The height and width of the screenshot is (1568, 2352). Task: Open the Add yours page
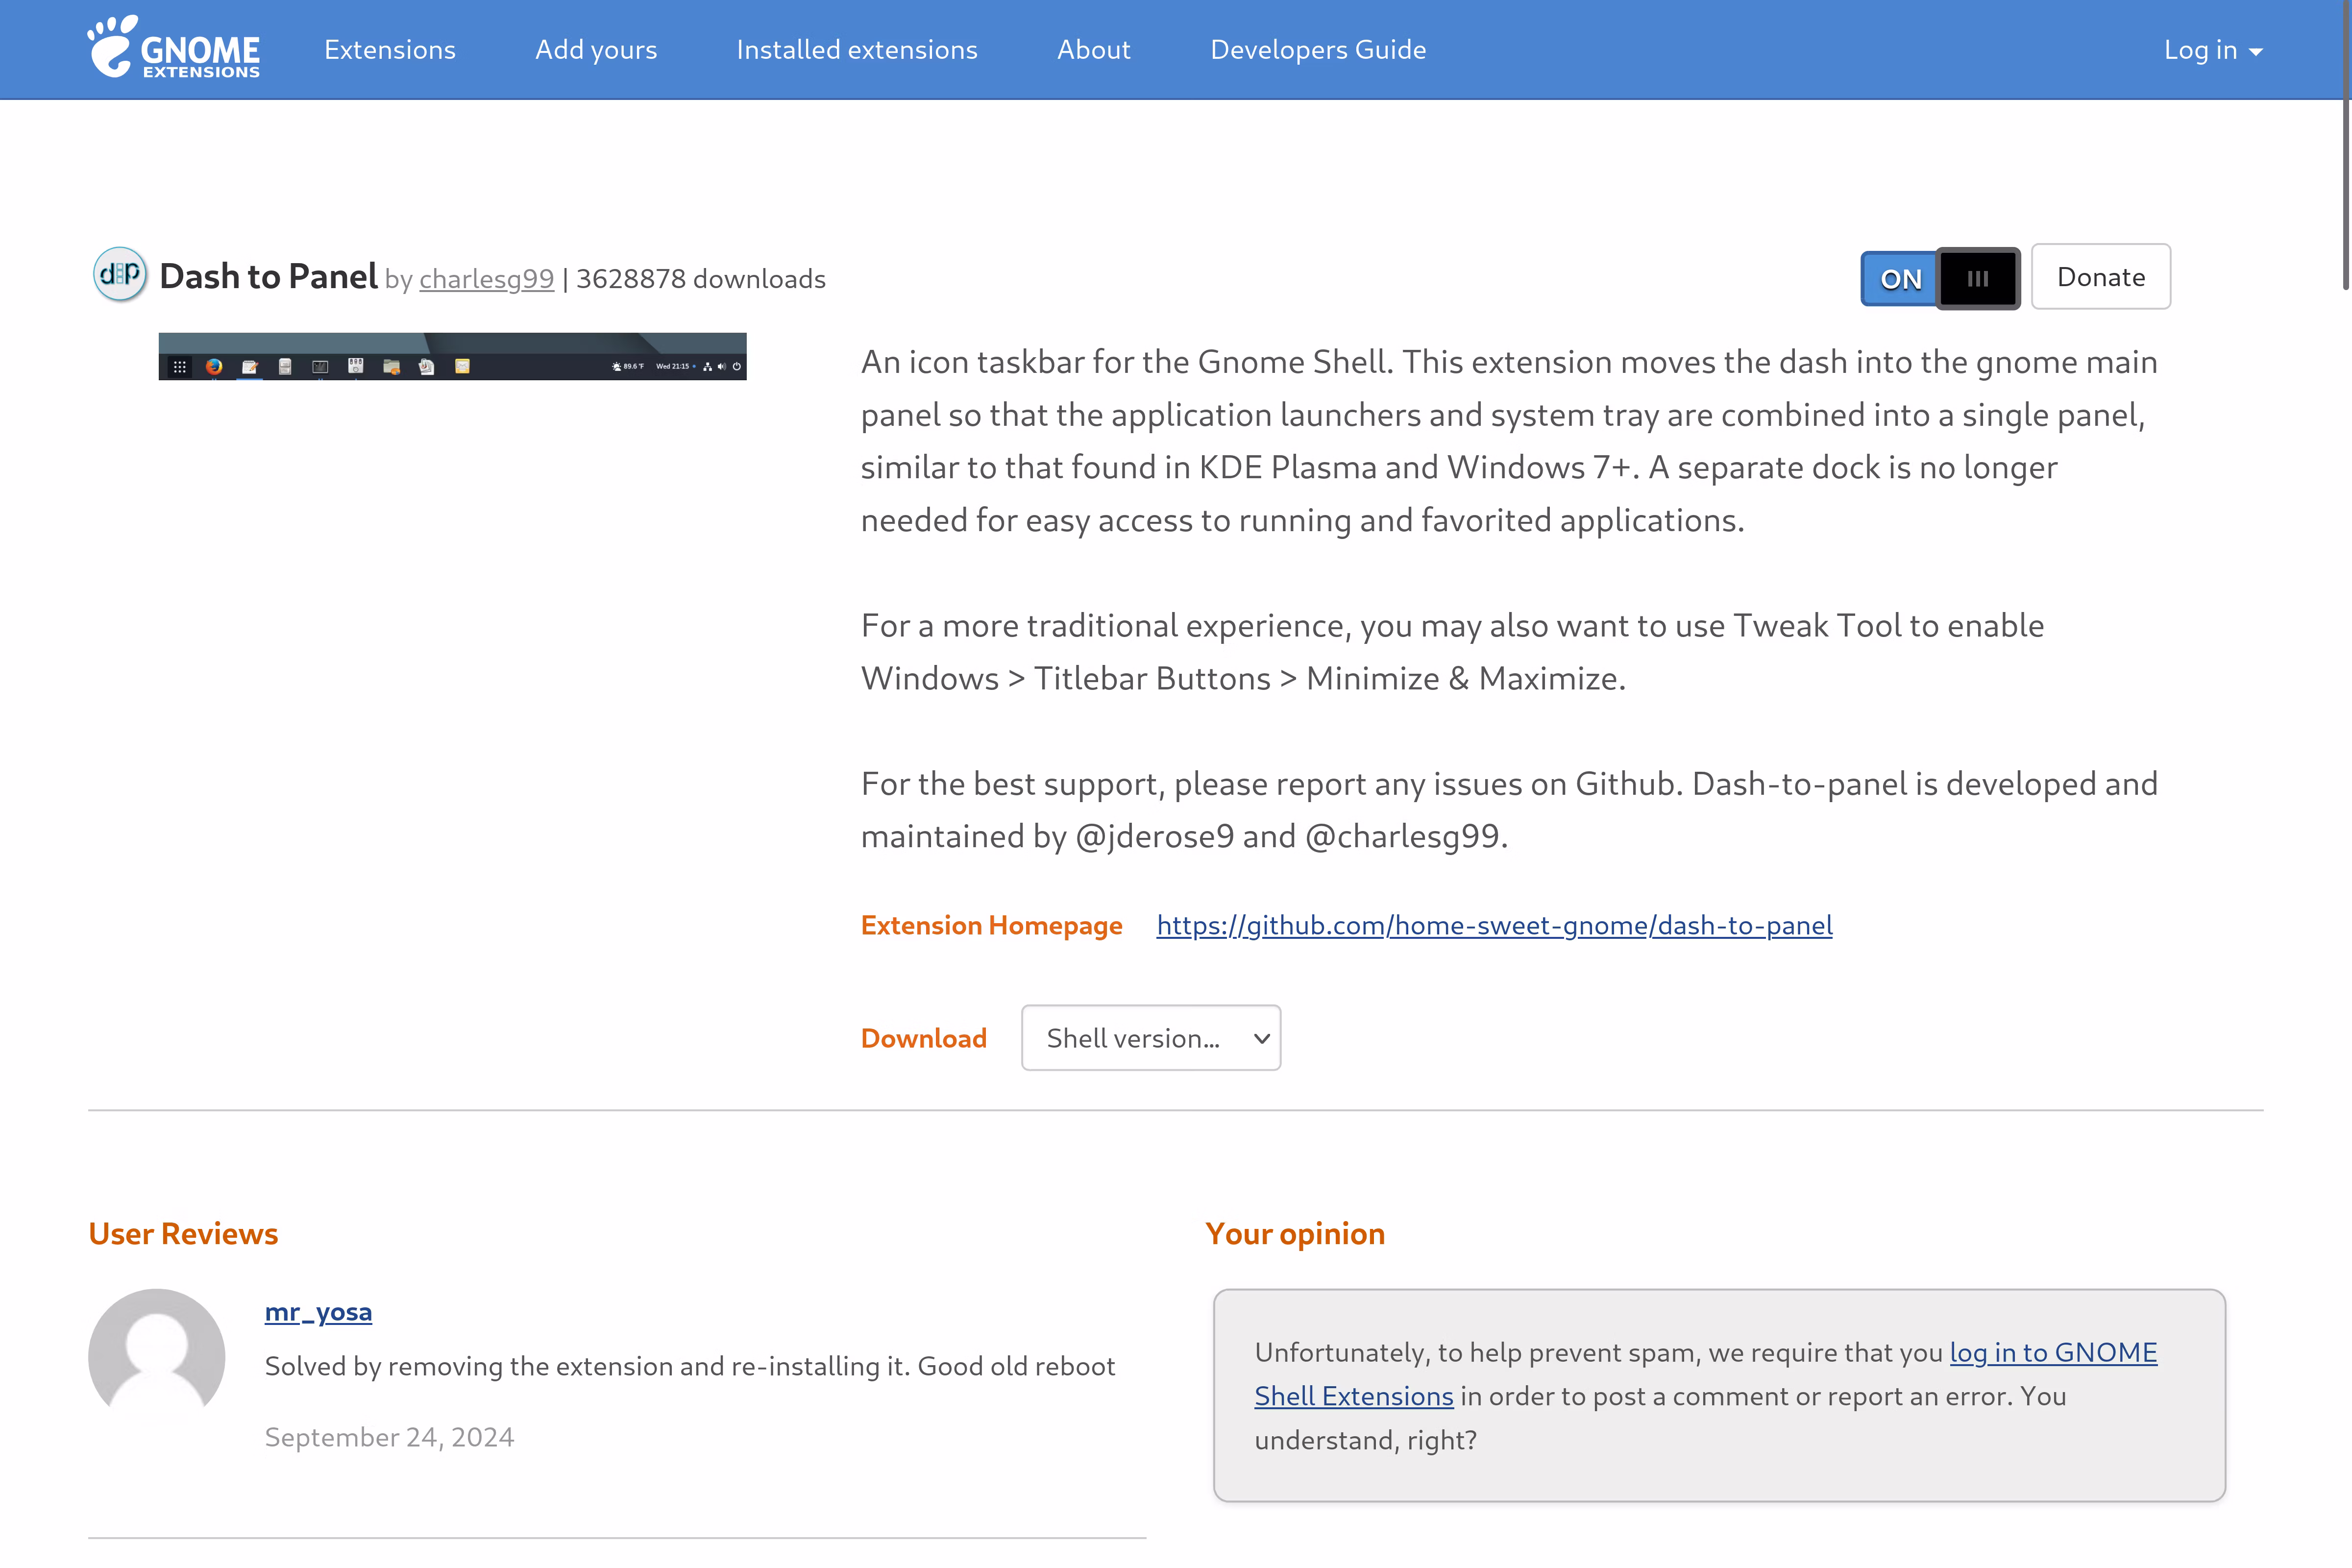point(596,50)
